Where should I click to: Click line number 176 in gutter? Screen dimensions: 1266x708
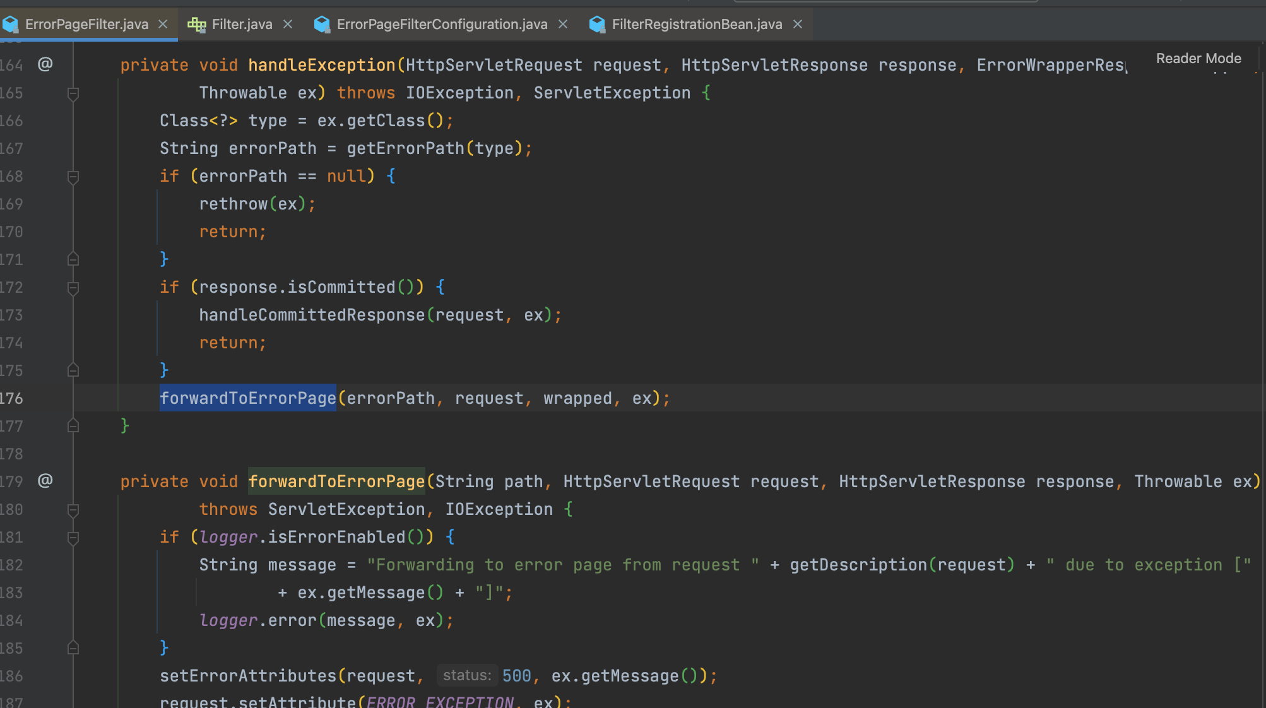(x=11, y=398)
